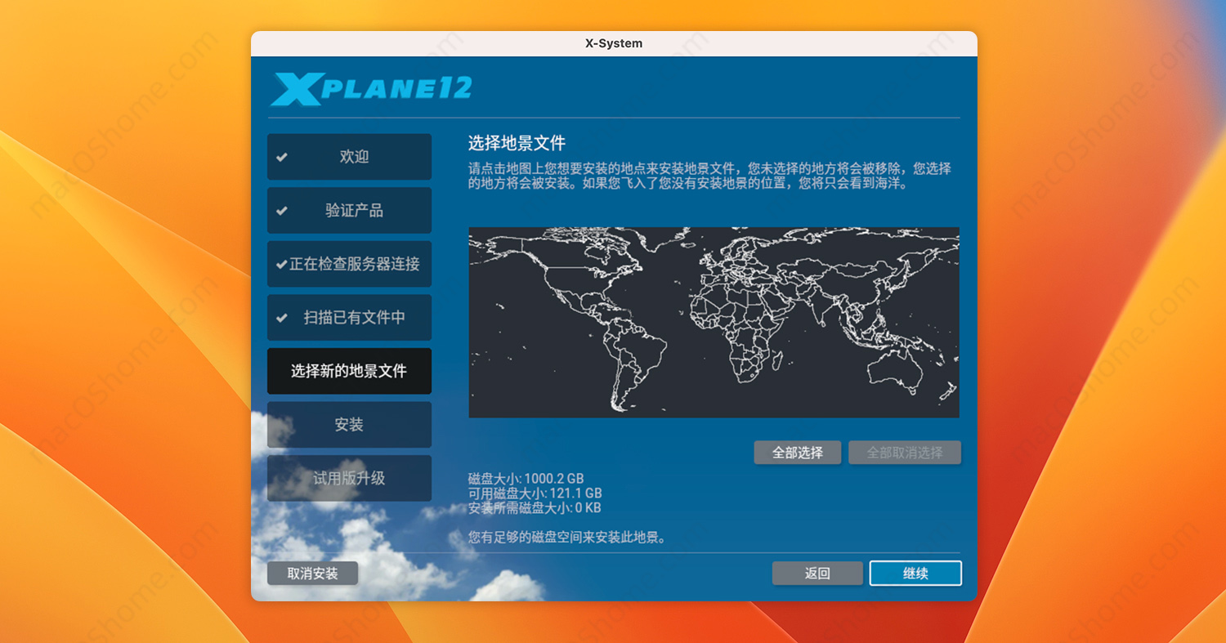Viewport: 1226px width, 643px height.
Task: Click 继续 to proceed with installation
Action: coord(915,573)
